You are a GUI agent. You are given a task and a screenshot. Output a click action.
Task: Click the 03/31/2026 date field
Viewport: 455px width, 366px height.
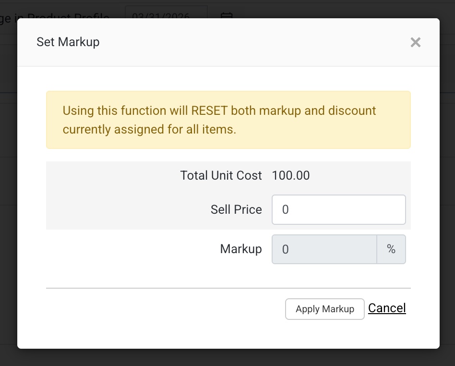coord(166,13)
